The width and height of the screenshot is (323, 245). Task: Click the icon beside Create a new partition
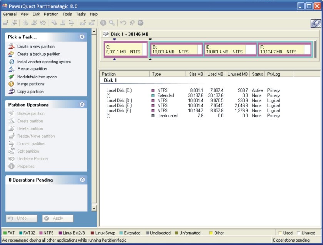point(12,47)
